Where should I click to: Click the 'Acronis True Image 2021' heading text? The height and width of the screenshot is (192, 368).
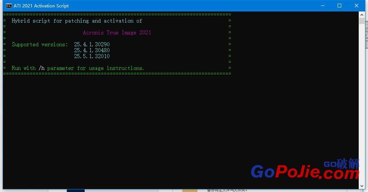[117, 33]
